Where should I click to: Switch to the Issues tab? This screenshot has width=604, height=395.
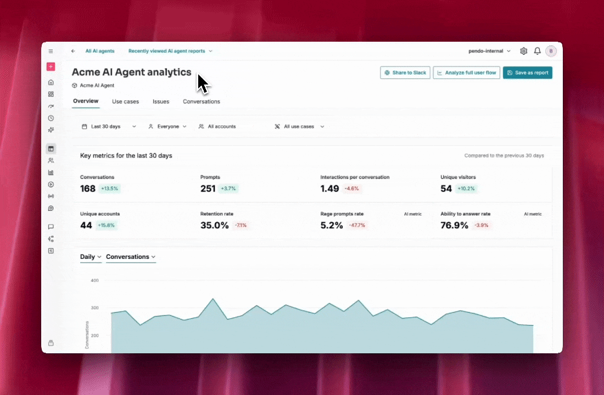coord(161,101)
